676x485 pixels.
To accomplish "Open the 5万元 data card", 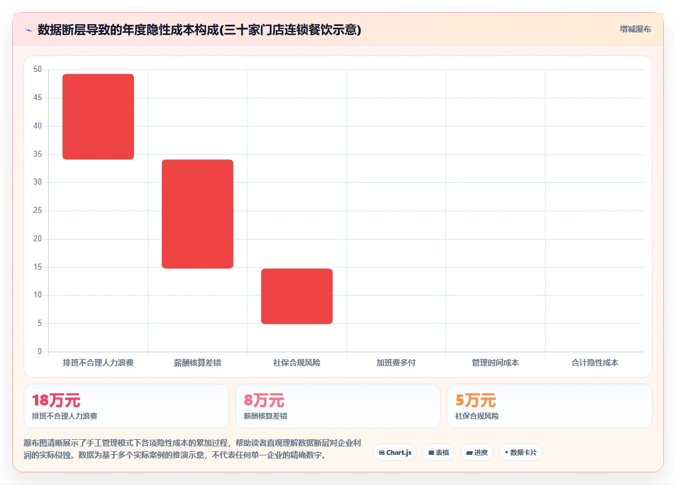I will point(549,406).
